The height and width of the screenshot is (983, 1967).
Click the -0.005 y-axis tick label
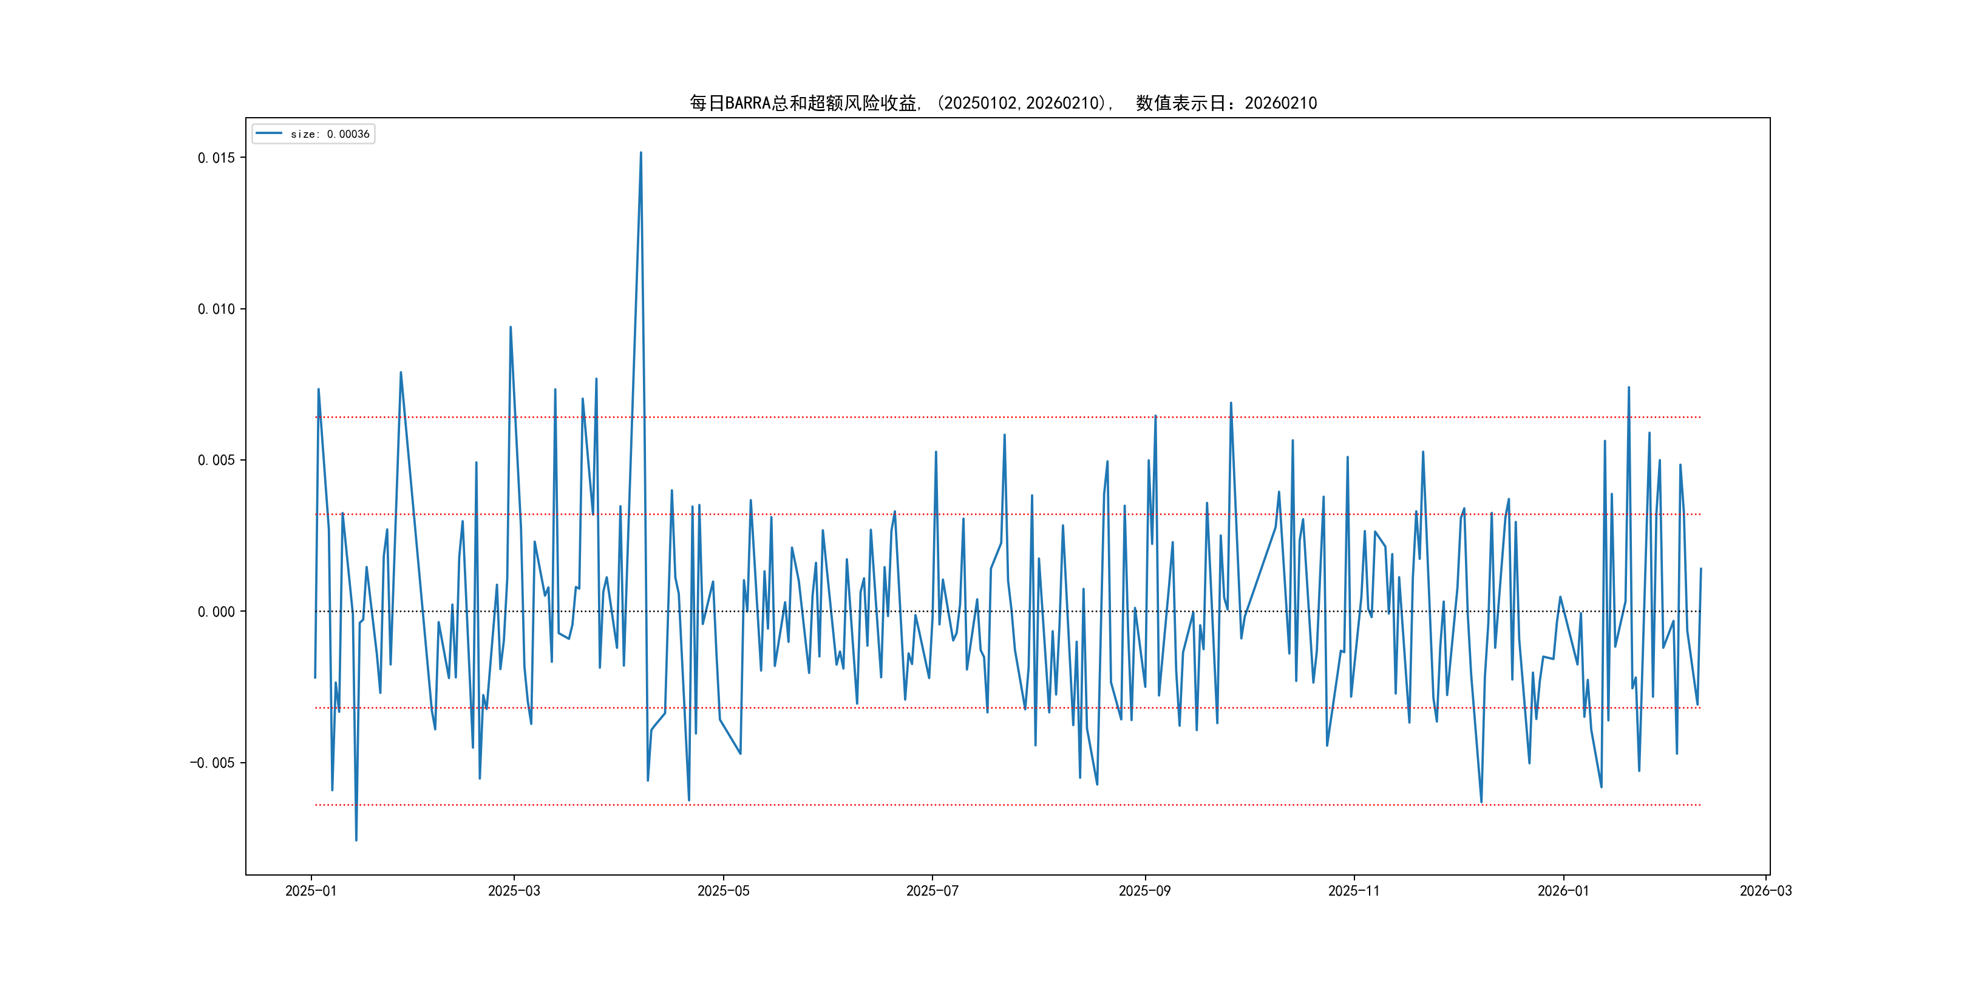(212, 763)
